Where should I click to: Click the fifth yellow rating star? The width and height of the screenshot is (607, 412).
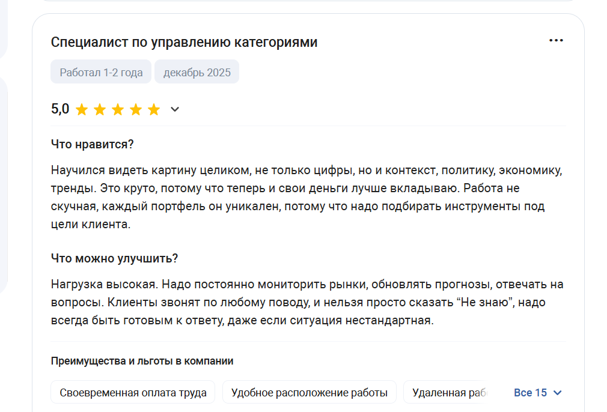154,109
